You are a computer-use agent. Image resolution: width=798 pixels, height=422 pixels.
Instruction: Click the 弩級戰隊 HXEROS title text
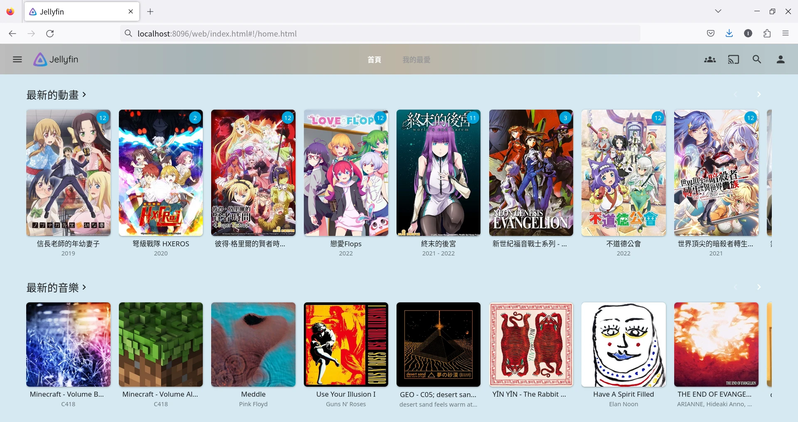tap(161, 244)
